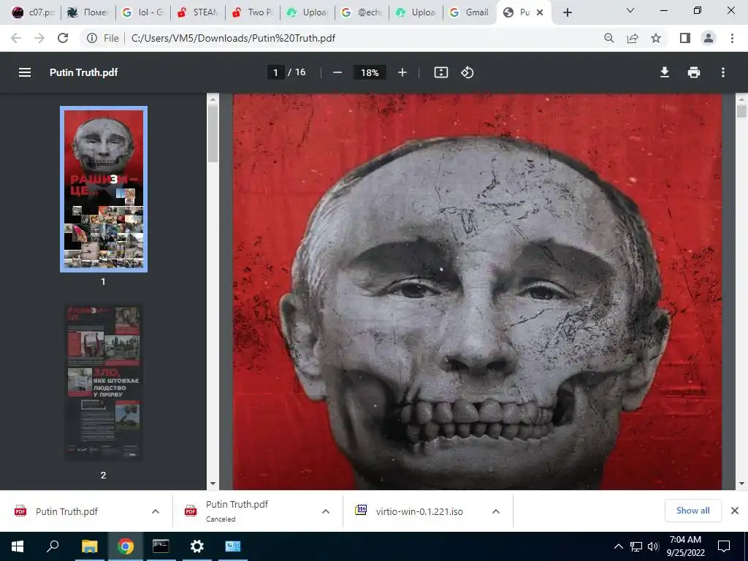Open the taskbar clock showing 7:04 AM
This screenshot has width=748, height=561.
coord(685,546)
